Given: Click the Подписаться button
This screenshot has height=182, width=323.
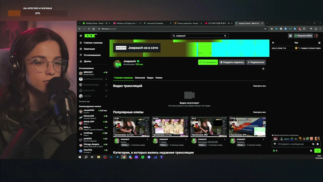Looking at the screenshot, I should pyautogui.click(x=256, y=62).
